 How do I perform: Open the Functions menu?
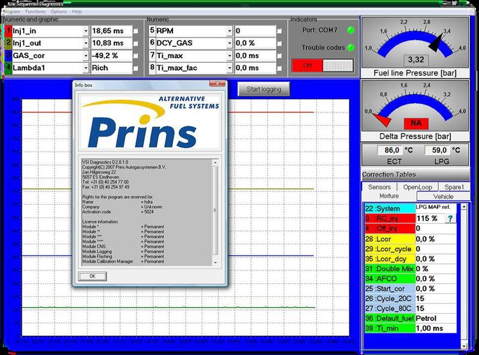35,11
